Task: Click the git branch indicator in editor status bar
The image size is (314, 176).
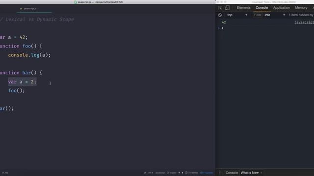Action: pos(172,173)
